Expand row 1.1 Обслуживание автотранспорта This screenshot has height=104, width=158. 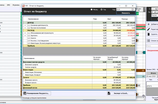(x=25, y=33)
